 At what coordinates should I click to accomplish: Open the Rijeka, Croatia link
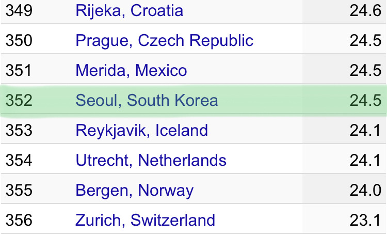point(129,10)
